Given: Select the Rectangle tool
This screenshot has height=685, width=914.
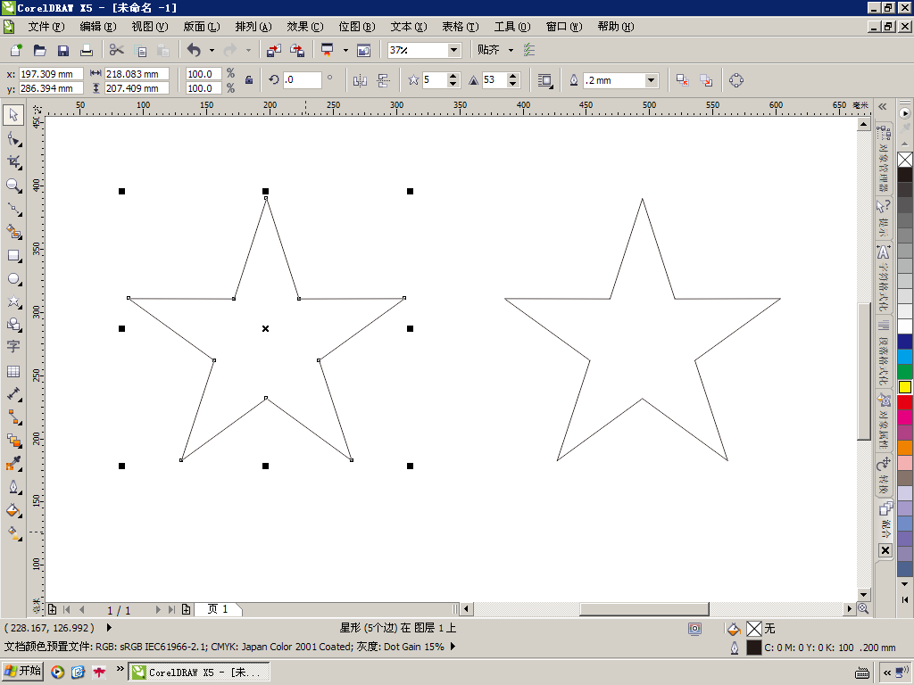Looking at the screenshot, I should [x=13, y=256].
